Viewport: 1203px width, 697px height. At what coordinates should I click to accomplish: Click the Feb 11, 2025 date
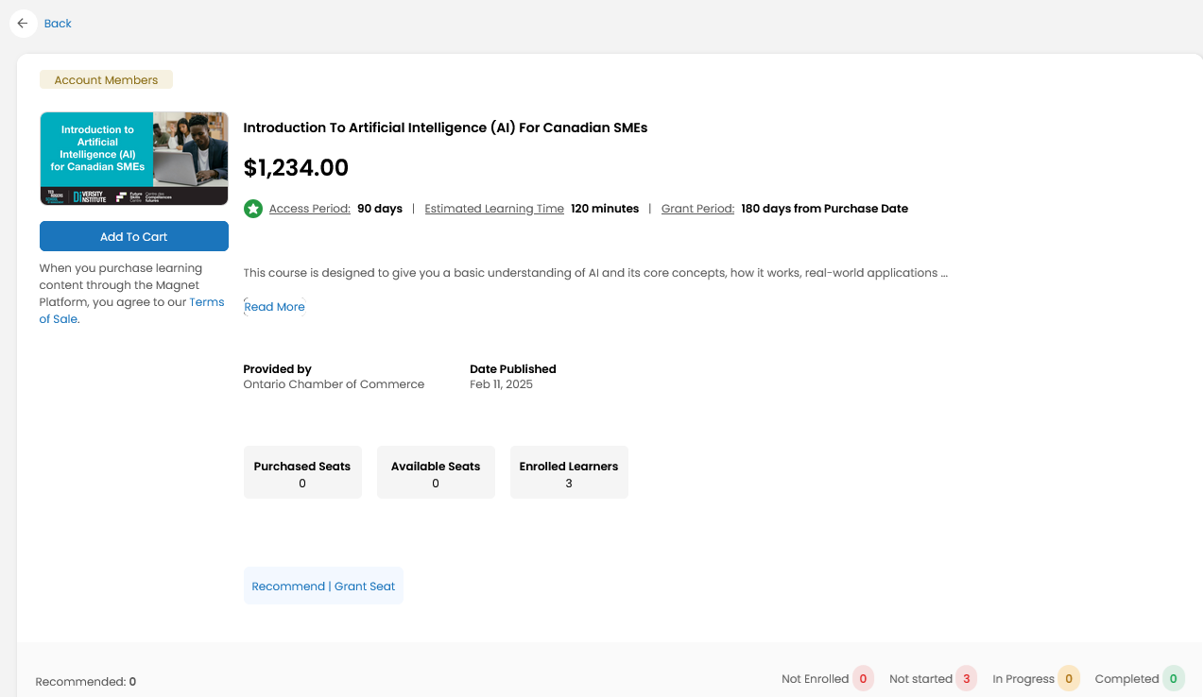click(501, 384)
